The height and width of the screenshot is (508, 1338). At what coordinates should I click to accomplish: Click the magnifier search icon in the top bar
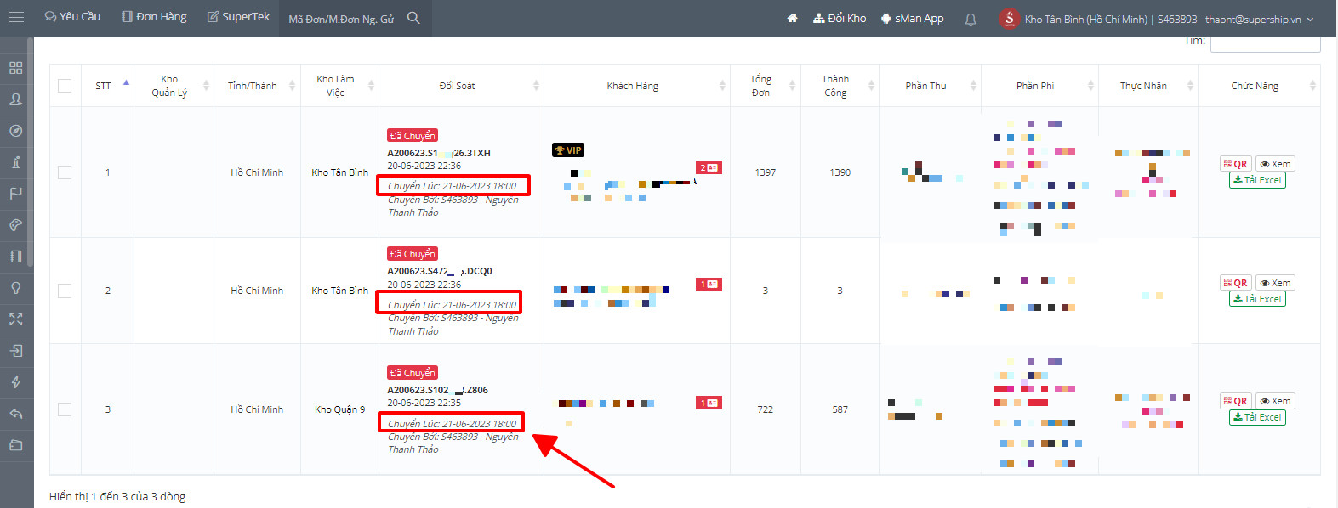[x=413, y=18]
